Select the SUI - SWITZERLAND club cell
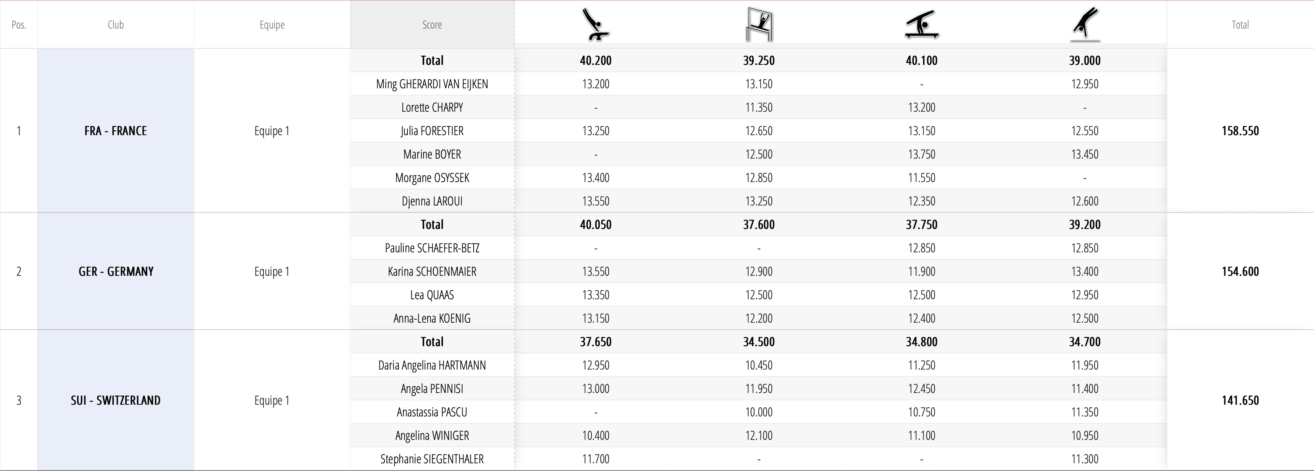This screenshot has width=1314, height=471. (x=116, y=400)
